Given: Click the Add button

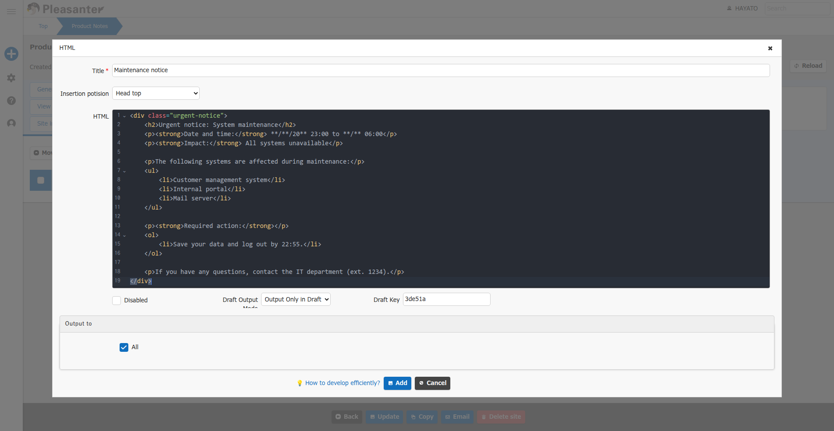Looking at the screenshot, I should coord(397,383).
